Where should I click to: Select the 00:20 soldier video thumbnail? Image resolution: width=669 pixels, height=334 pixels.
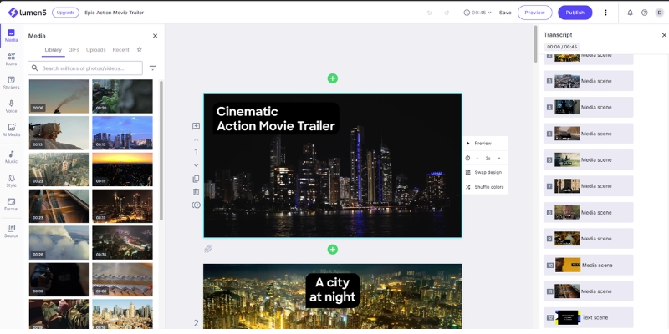tap(122, 96)
